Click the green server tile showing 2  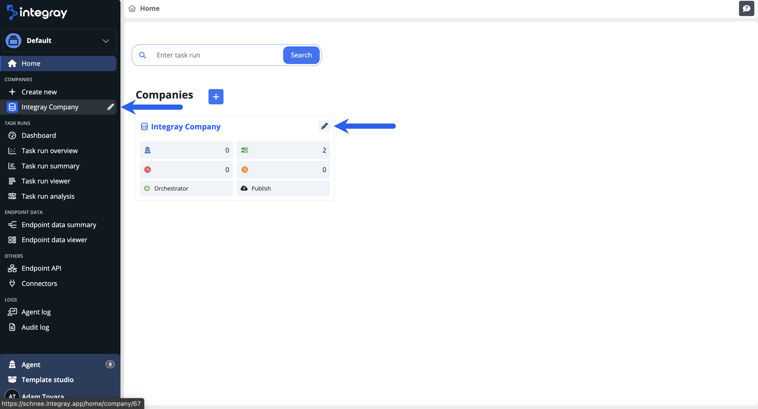[283, 150]
